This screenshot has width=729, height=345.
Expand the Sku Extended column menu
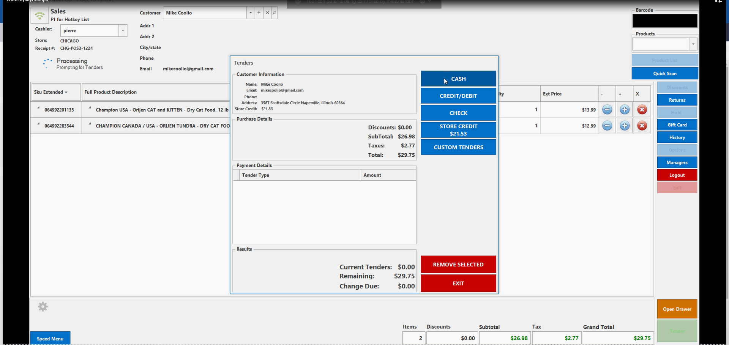click(x=66, y=92)
